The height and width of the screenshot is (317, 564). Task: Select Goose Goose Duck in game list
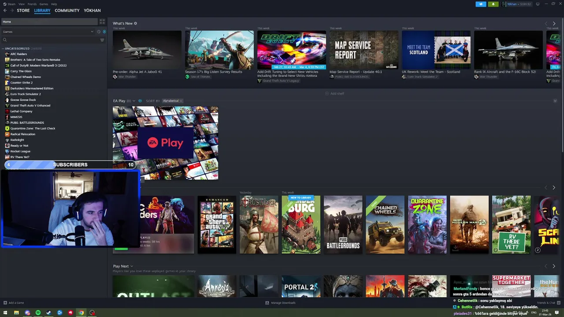click(23, 100)
